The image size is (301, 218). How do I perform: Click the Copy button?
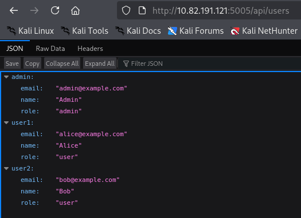(32, 64)
